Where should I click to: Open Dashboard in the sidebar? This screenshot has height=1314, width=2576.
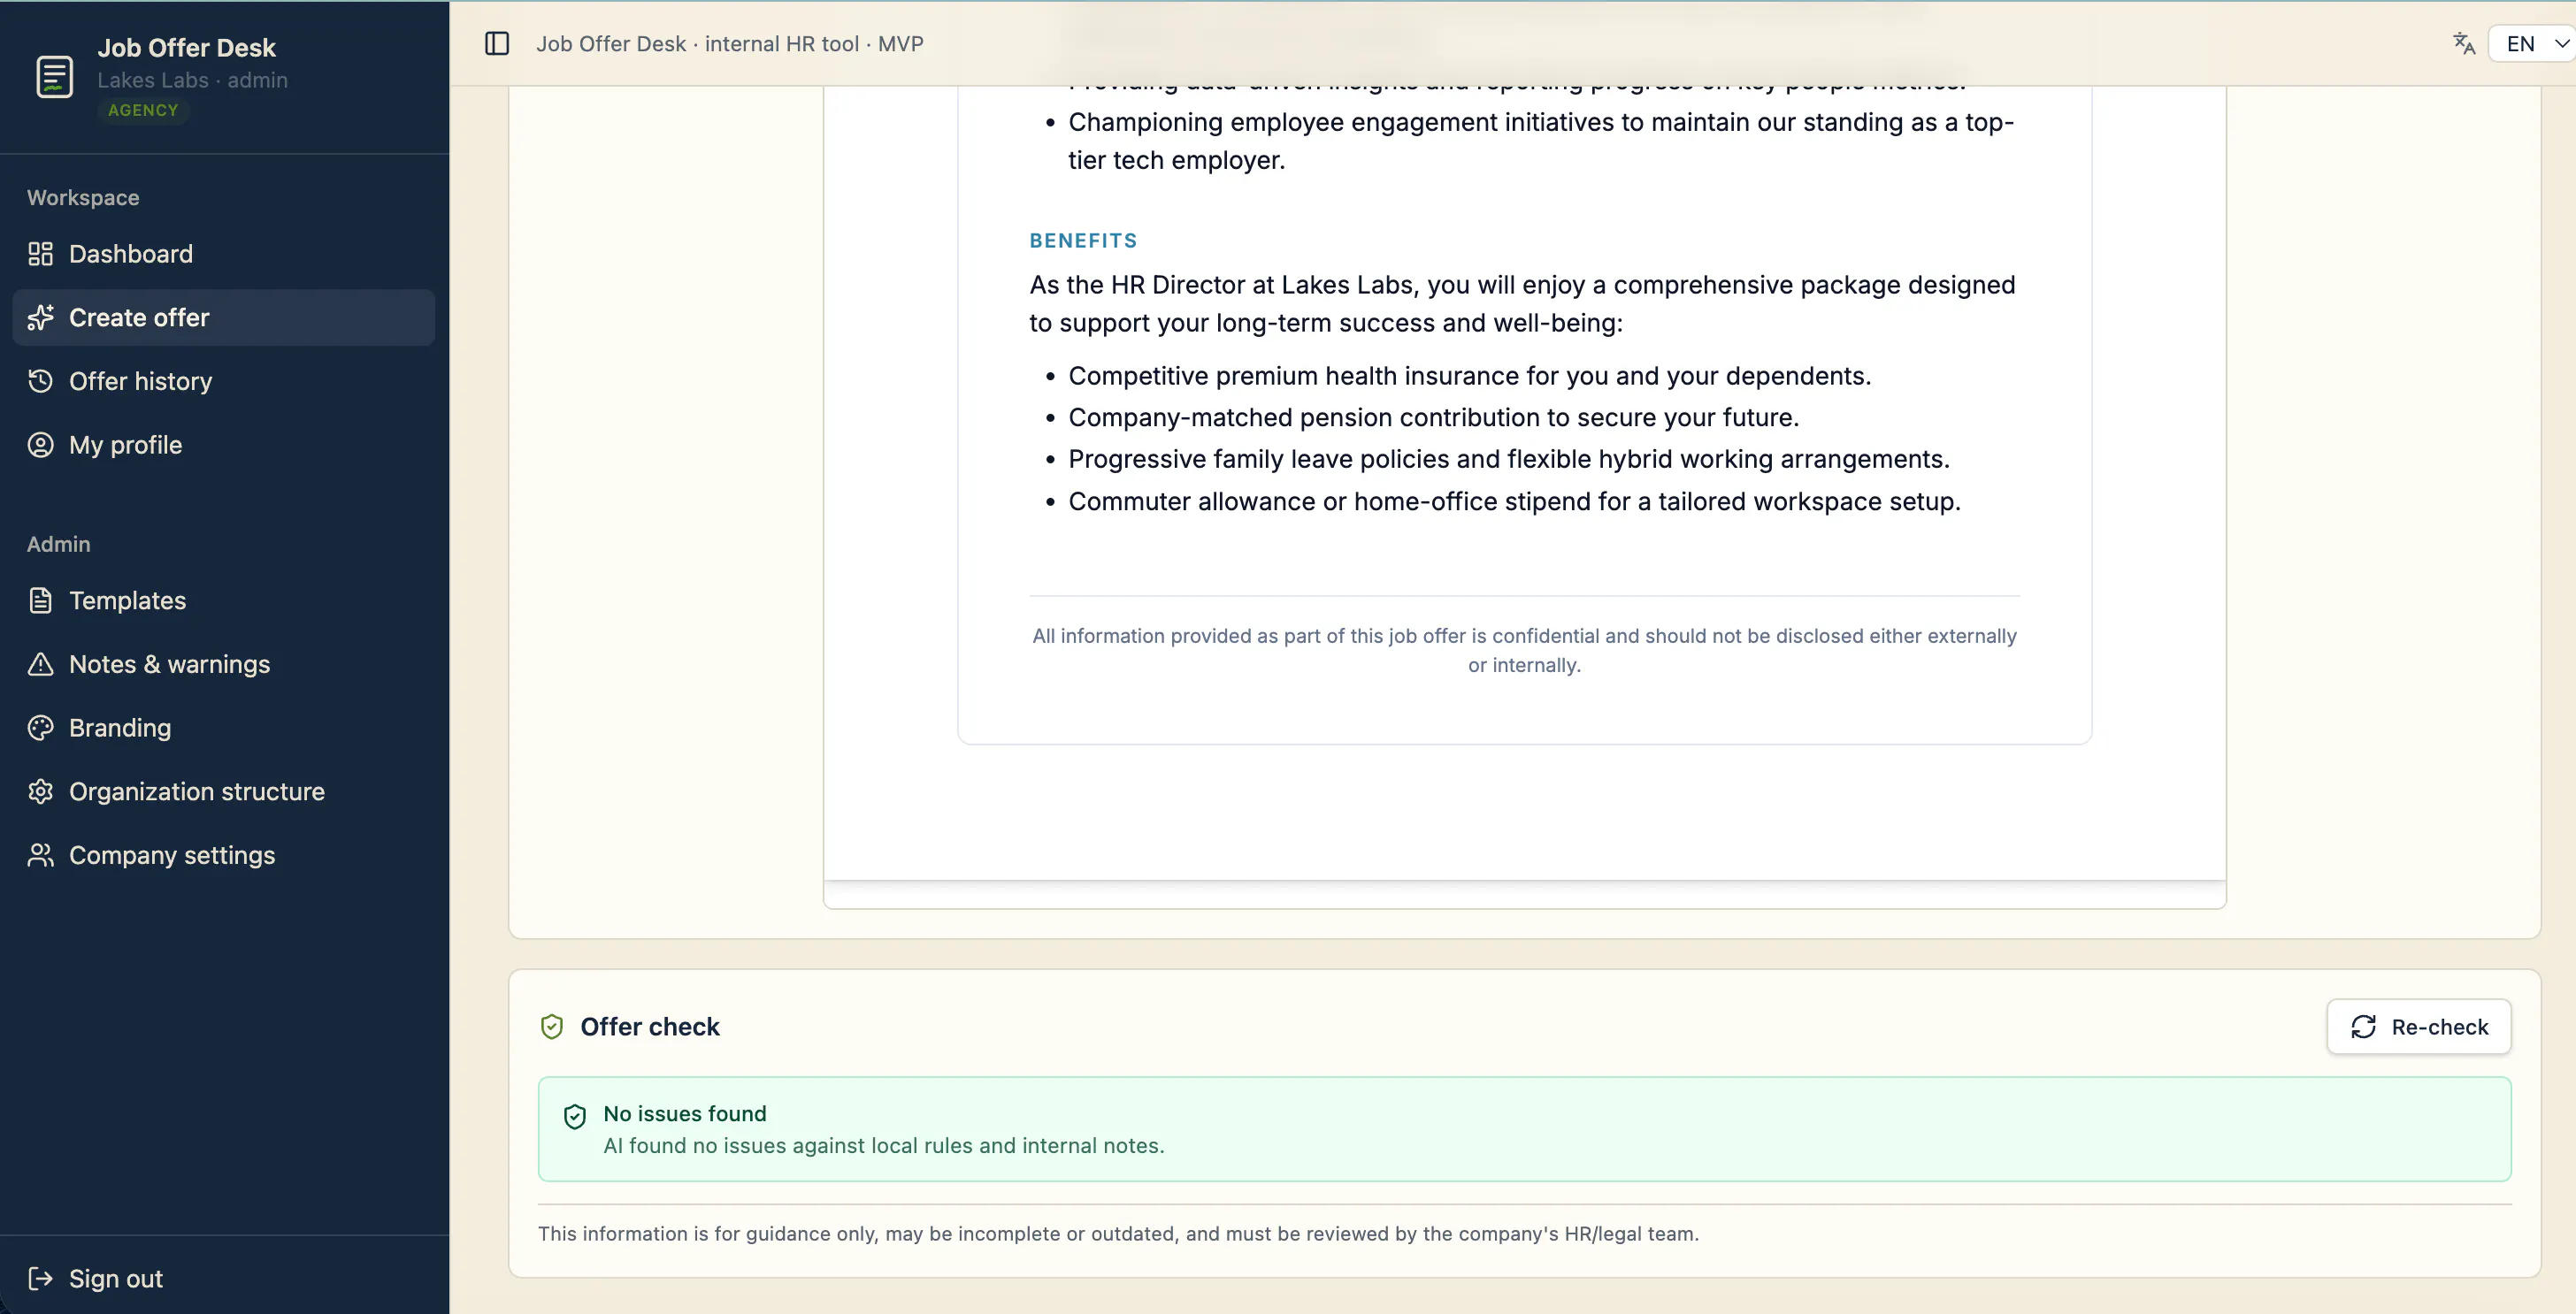(224, 254)
